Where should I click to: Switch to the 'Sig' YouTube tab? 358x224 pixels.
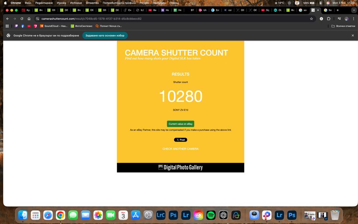click(x=265, y=10)
